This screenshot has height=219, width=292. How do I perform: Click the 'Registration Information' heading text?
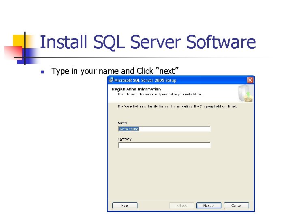[136, 89]
